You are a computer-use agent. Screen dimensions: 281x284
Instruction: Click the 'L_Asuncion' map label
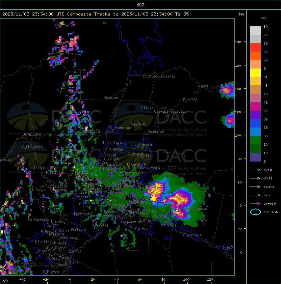(x=154, y=132)
